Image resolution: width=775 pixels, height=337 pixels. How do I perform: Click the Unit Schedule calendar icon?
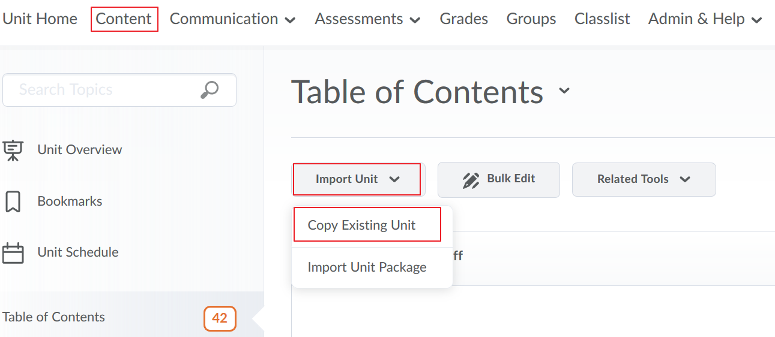pos(13,252)
